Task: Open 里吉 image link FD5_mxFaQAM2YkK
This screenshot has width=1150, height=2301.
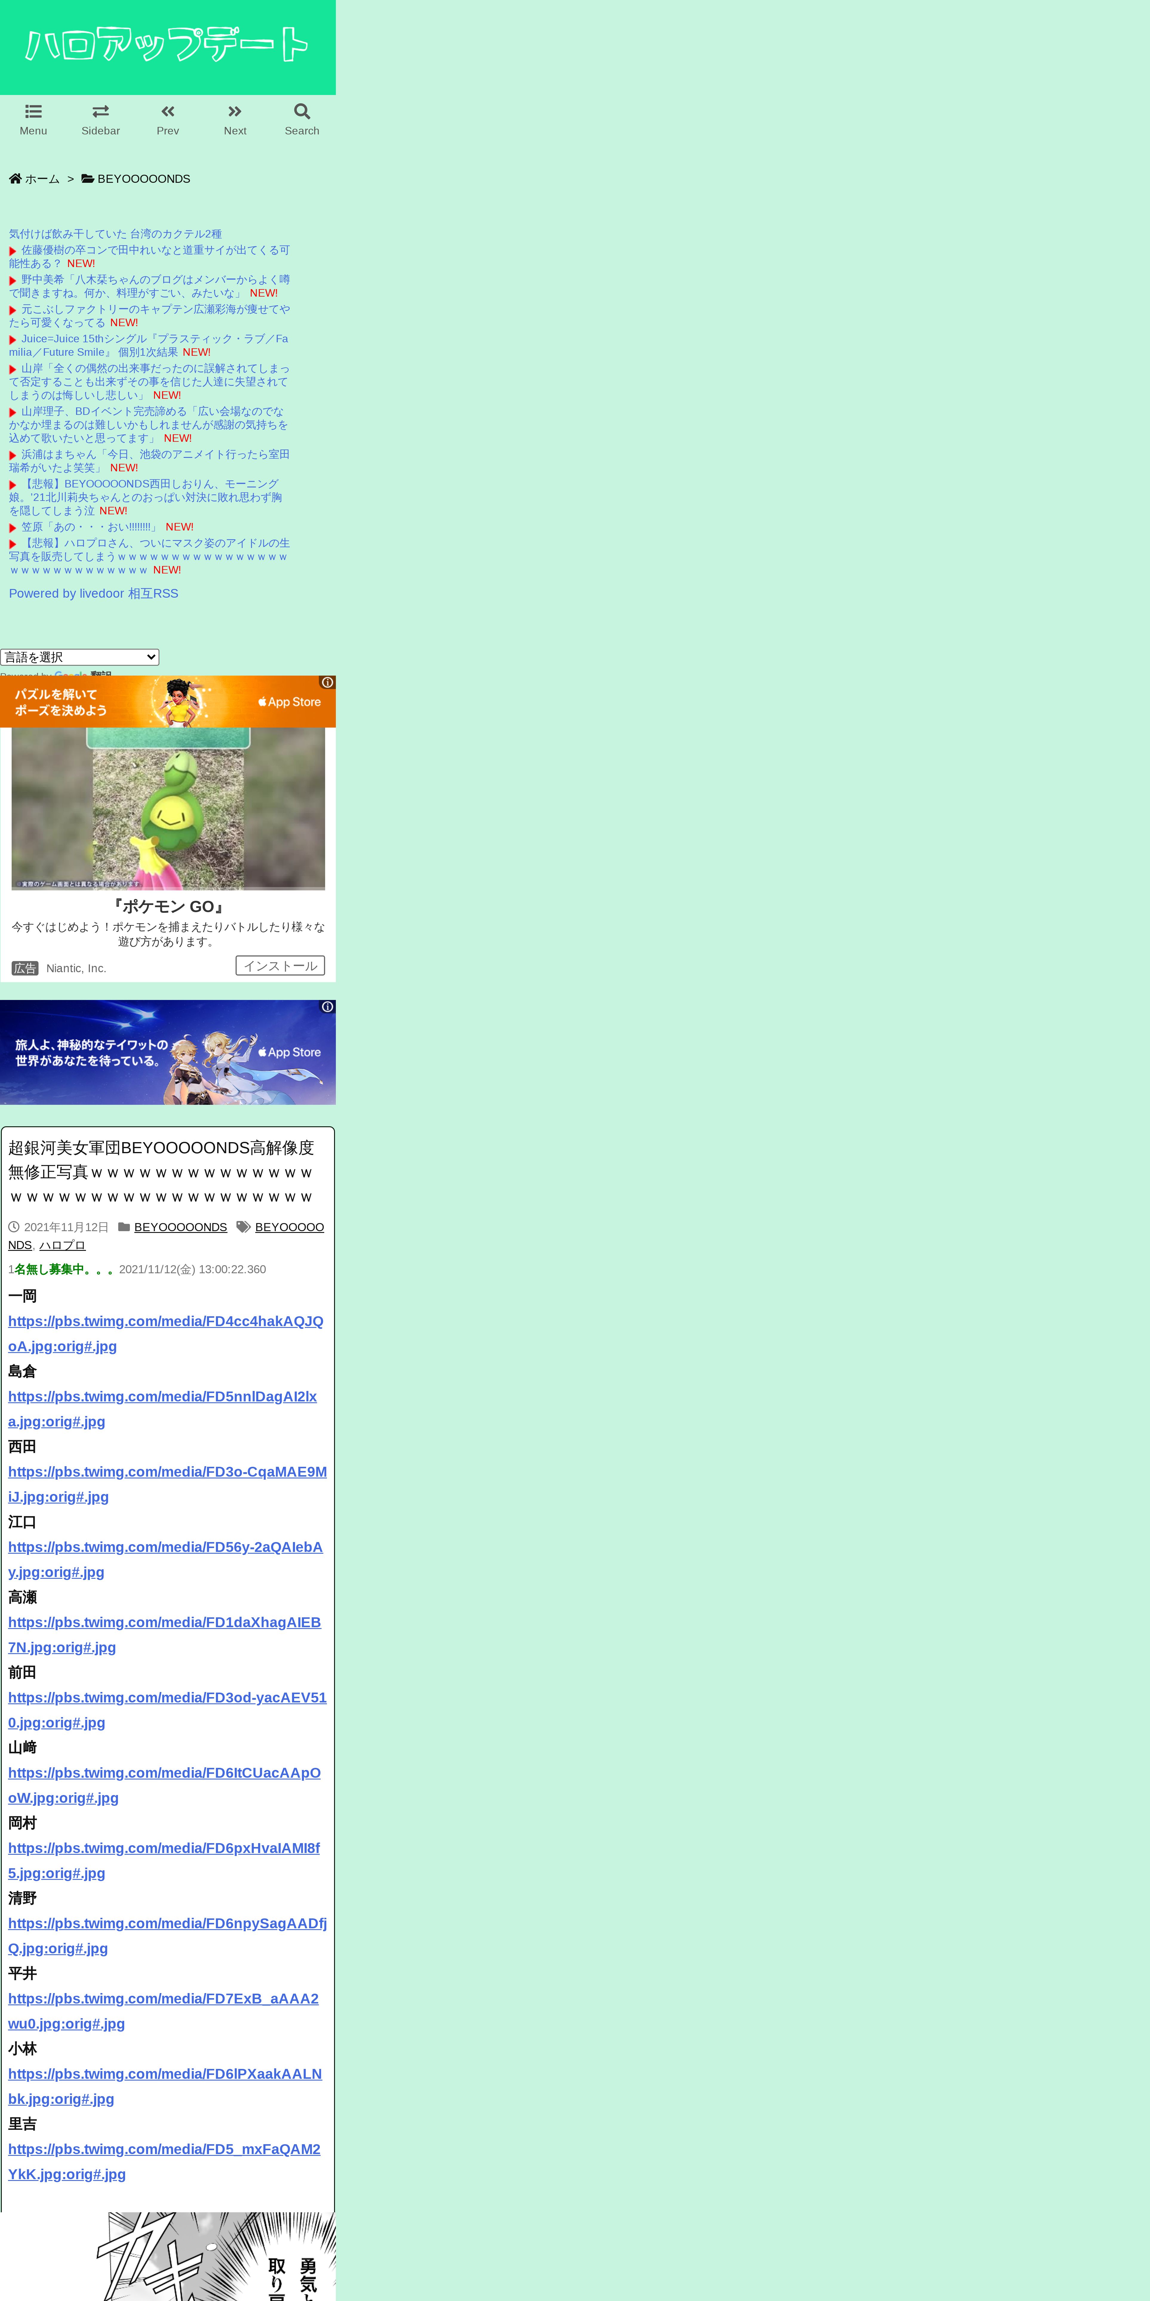Action: tap(164, 2162)
